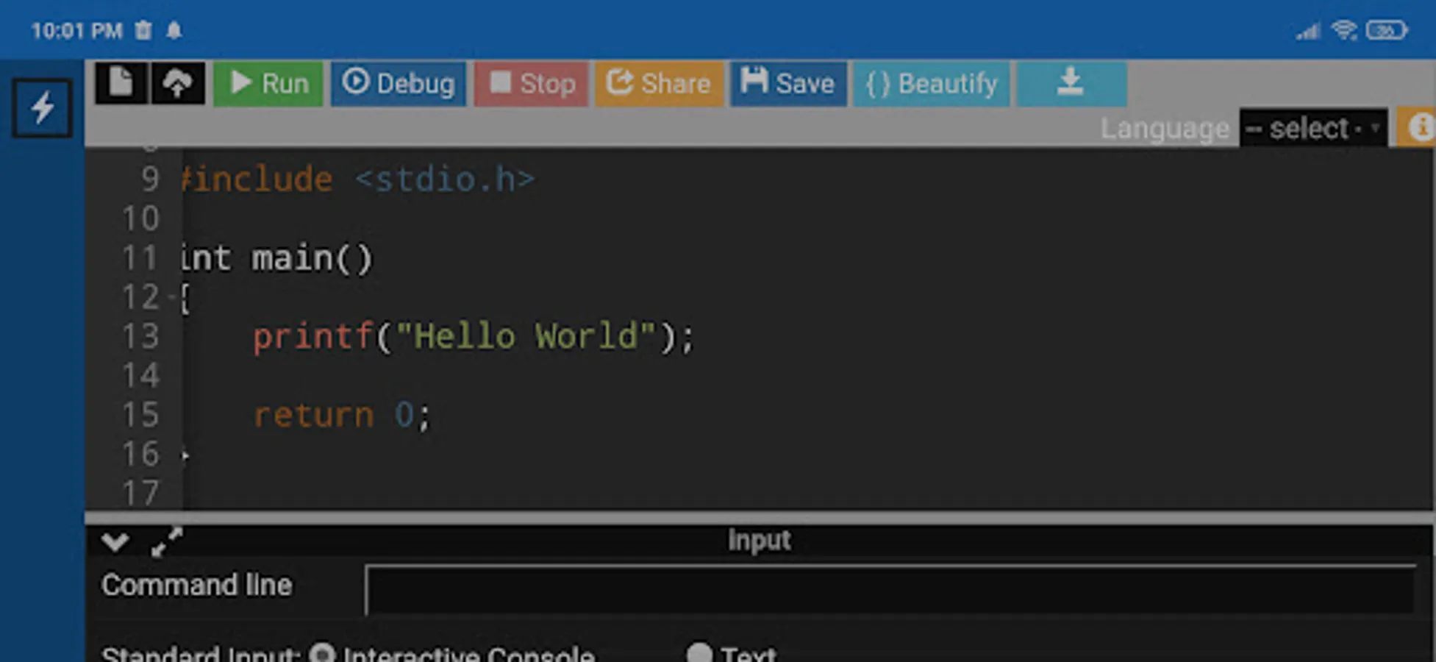This screenshot has width=1436, height=662.
Task: Beautify the source code
Action: [x=932, y=83]
